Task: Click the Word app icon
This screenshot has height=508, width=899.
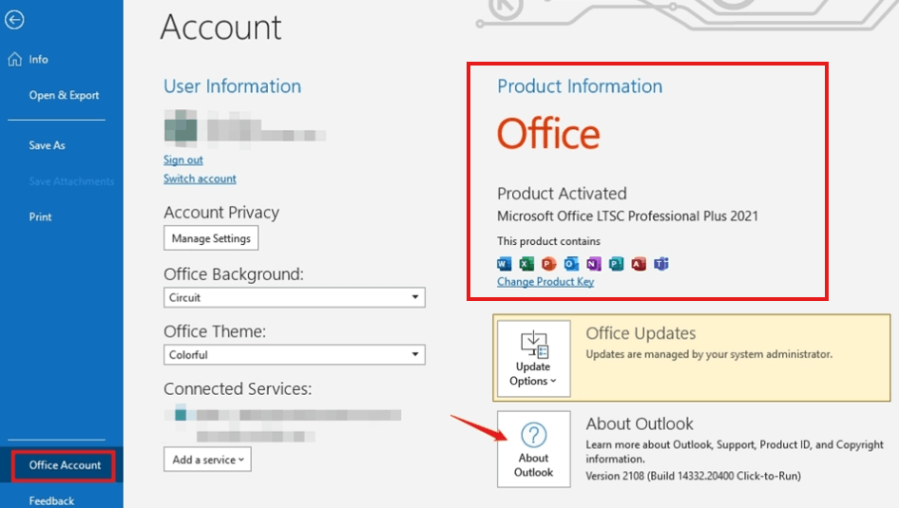Action: click(504, 263)
